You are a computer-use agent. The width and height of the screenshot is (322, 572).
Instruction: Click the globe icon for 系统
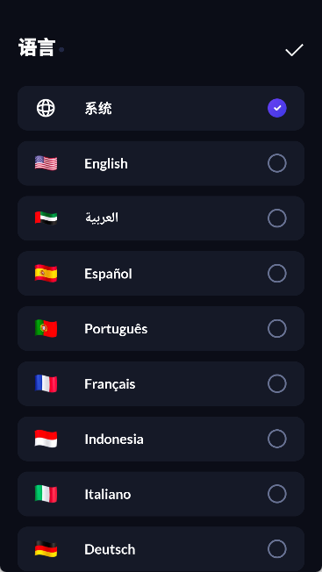click(x=46, y=108)
